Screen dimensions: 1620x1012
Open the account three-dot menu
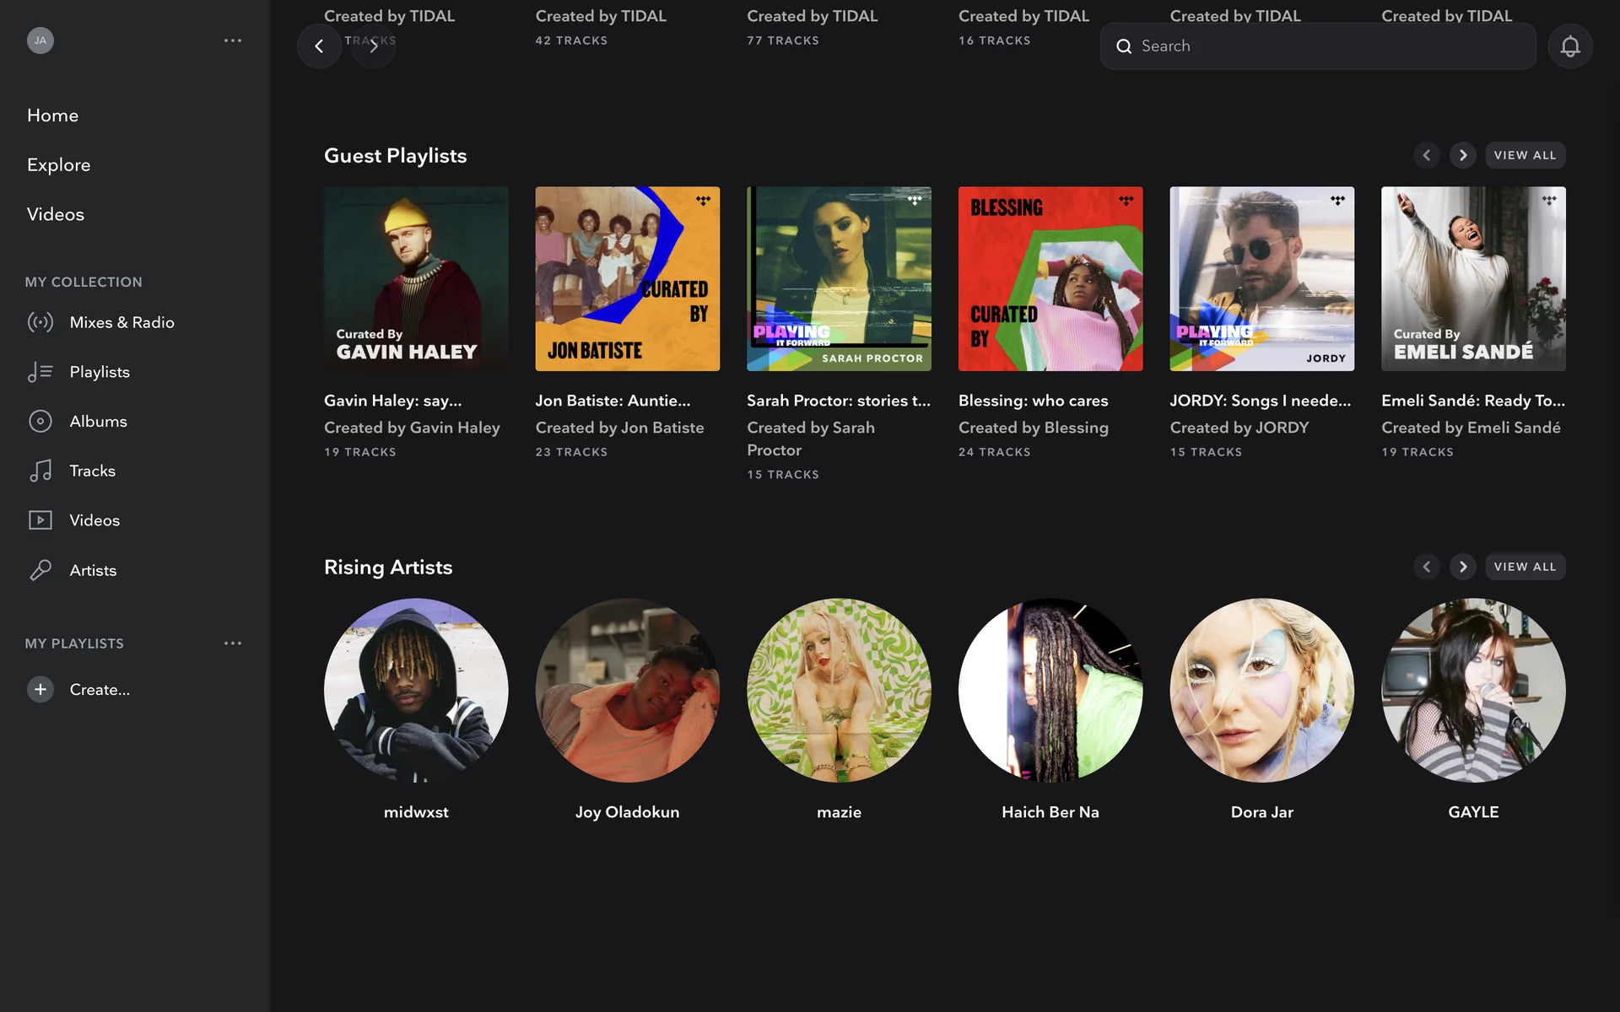point(233,40)
